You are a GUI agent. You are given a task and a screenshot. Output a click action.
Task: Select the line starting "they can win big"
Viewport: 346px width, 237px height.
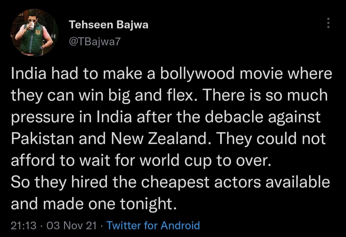coord(169,96)
